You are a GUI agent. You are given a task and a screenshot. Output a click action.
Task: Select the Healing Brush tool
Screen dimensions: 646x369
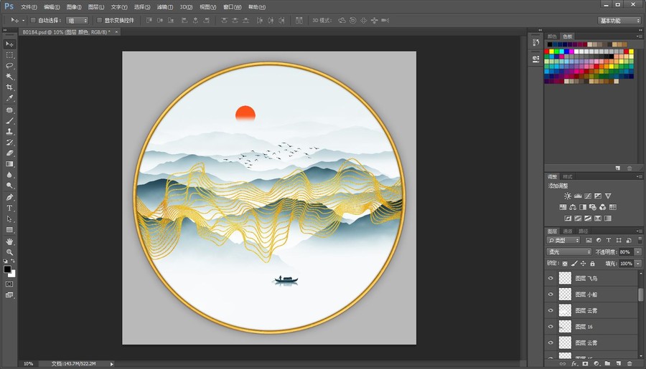click(x=9, y=110)
